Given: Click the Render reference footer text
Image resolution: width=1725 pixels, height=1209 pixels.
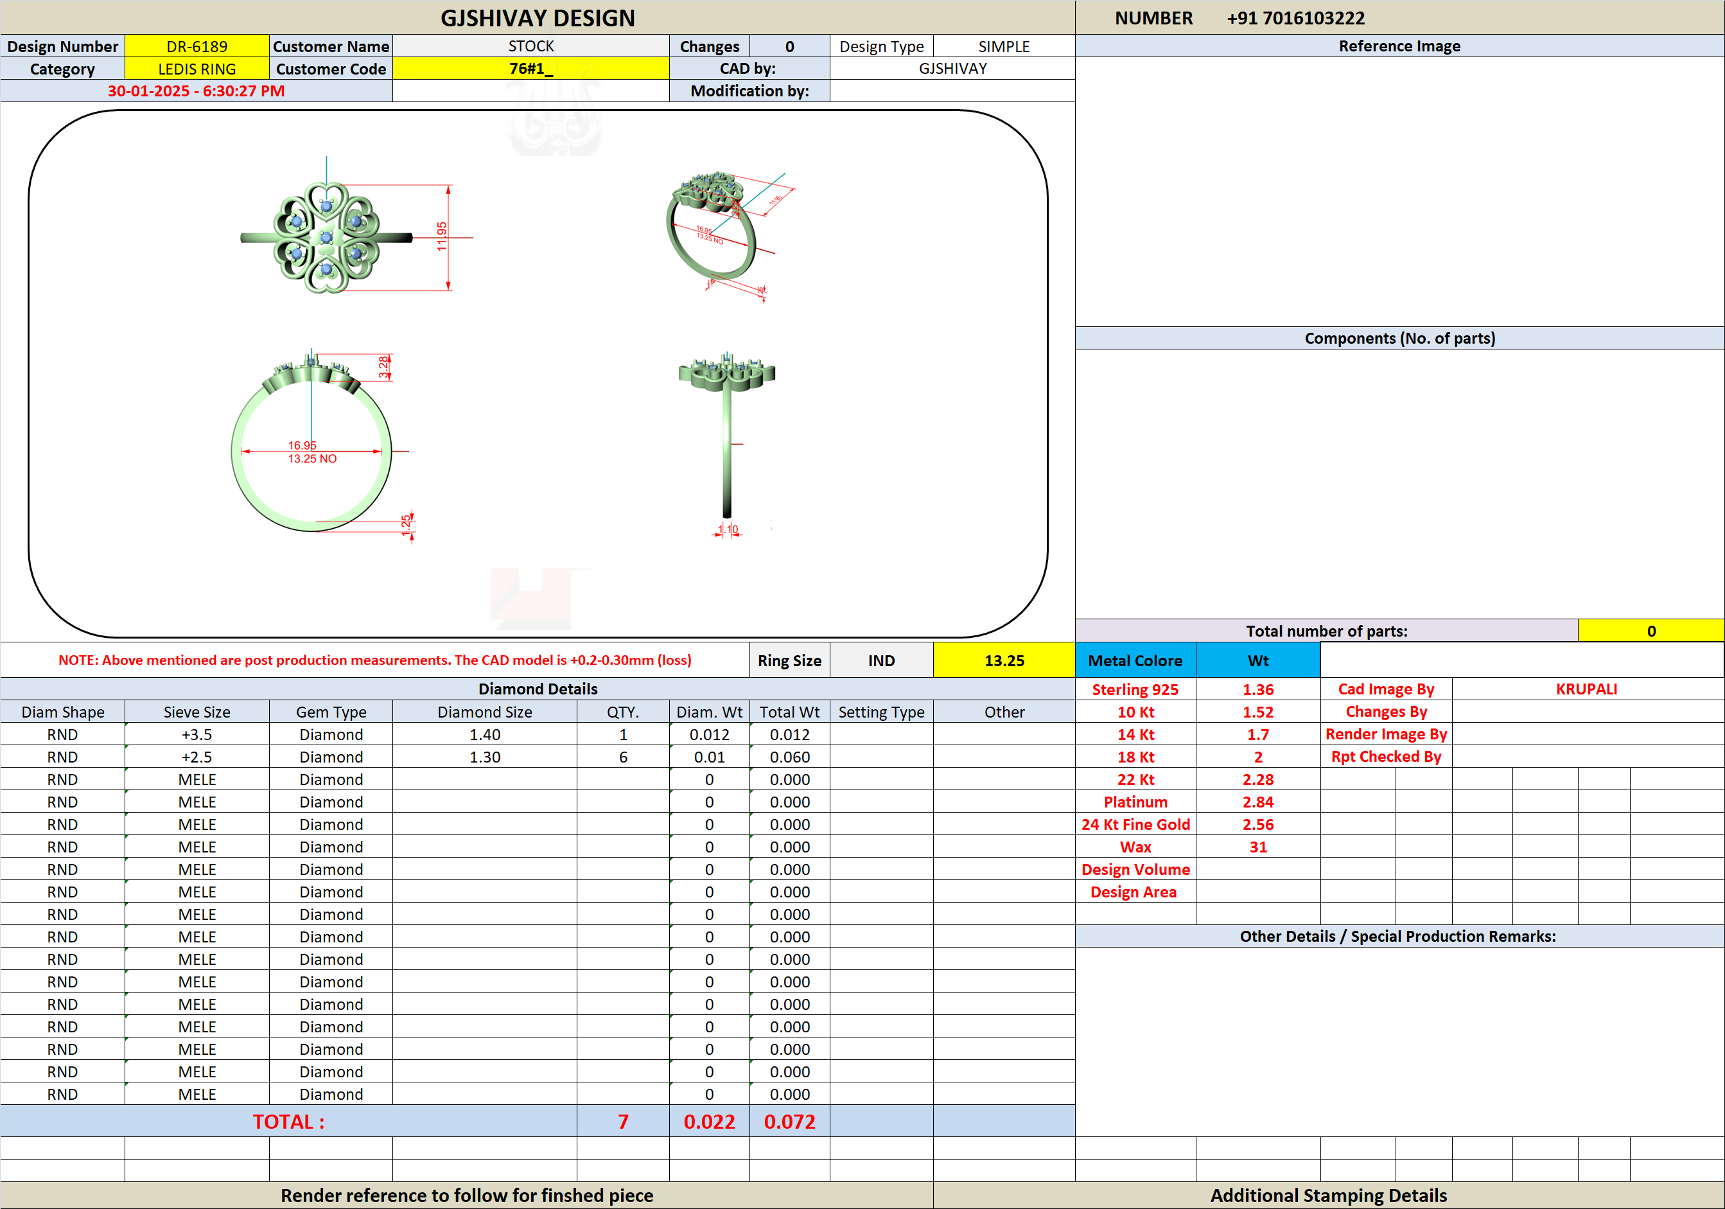Looking at the screenshot, I should [466, 1196].
